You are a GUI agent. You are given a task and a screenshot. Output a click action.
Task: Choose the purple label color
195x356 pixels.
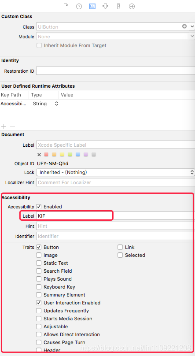tap(86, 155)
